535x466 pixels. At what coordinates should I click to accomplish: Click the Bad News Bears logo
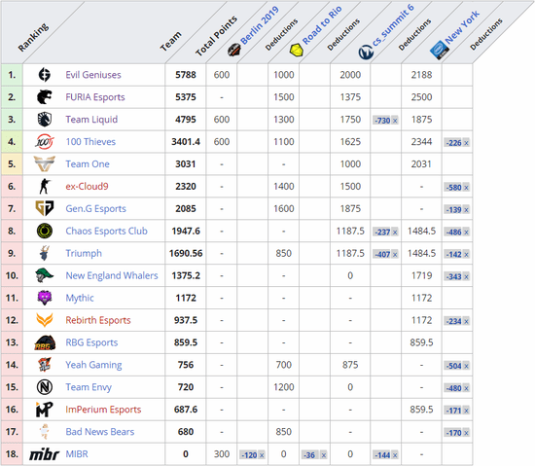[x=45, y=432]
